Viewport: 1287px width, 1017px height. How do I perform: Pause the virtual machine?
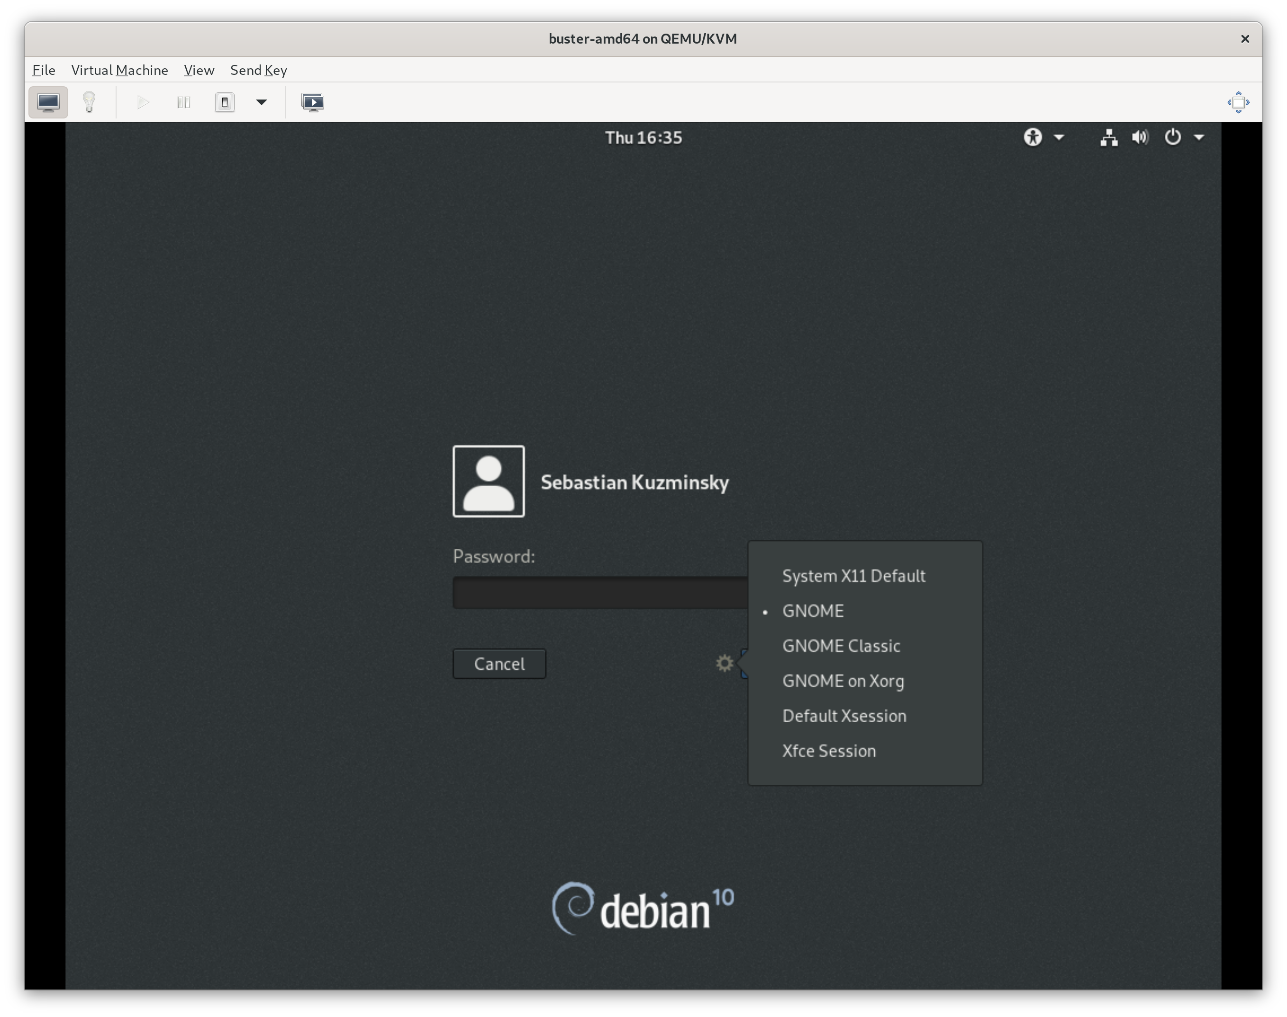(x=183, y=102)
